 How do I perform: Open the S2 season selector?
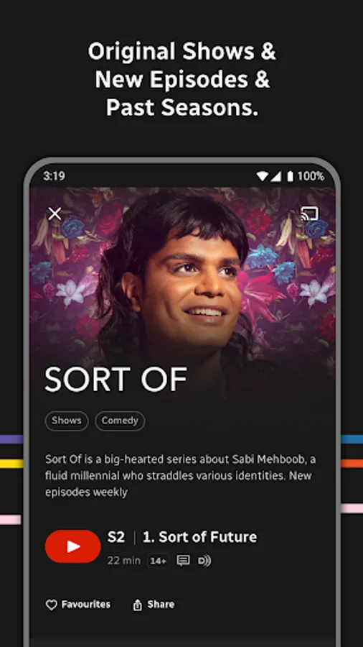[x=116, y=537]
